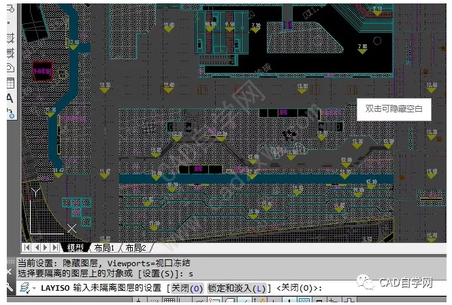Select the Table tool

coord(10,83)
